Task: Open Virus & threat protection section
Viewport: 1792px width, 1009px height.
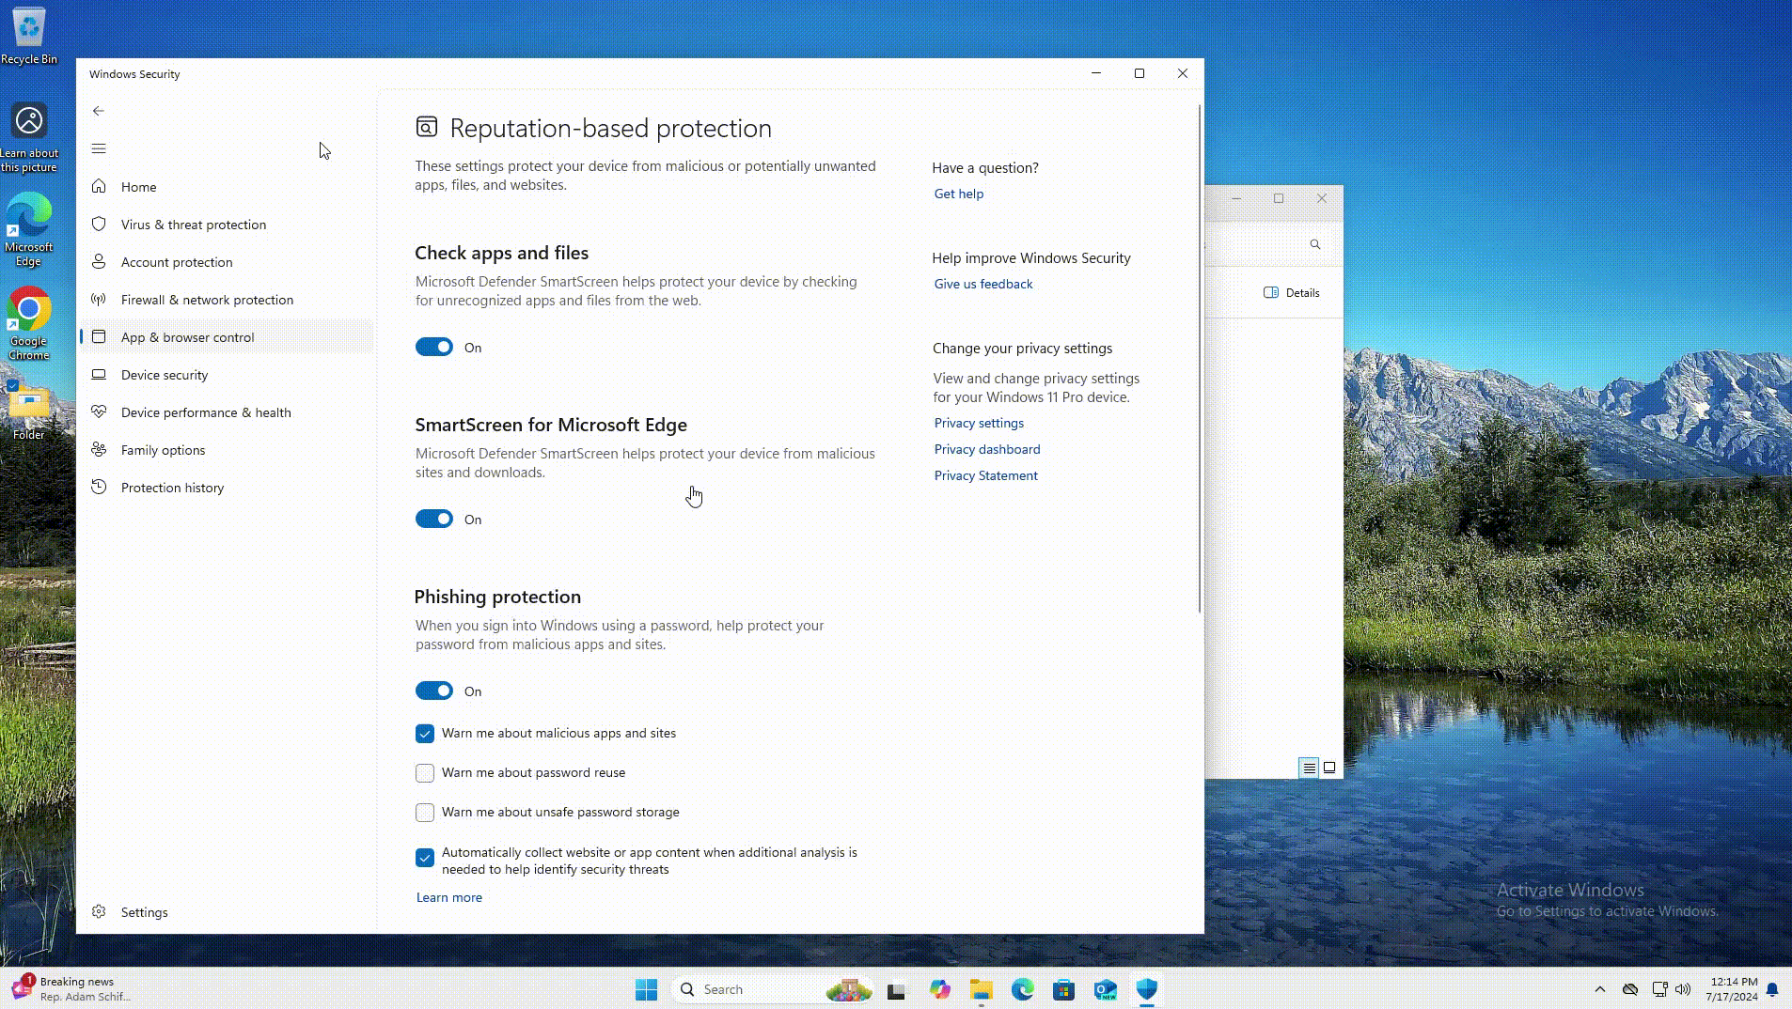Action: (x=193, y=225)
